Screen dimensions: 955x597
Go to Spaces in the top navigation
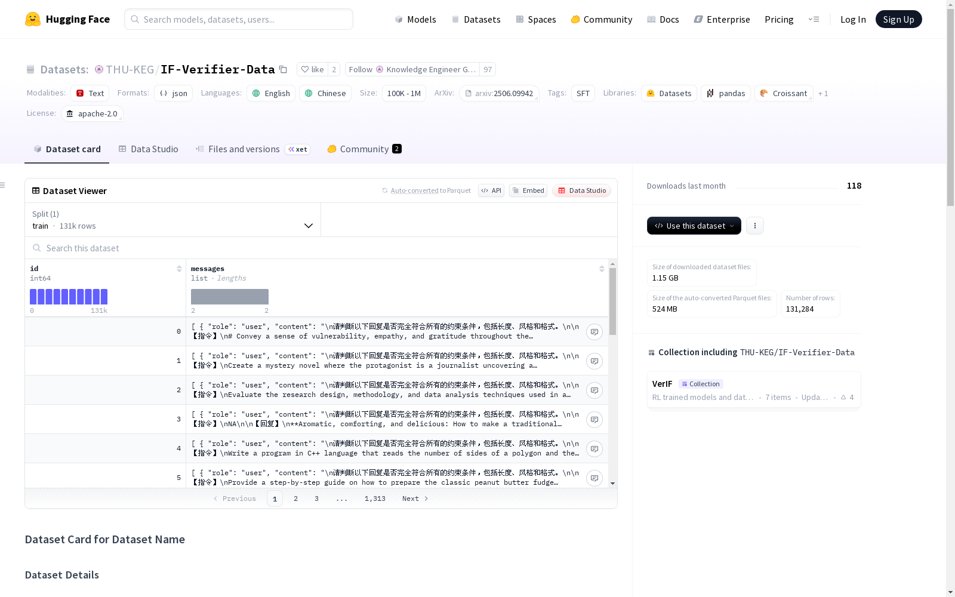click(x=535, y=19)
